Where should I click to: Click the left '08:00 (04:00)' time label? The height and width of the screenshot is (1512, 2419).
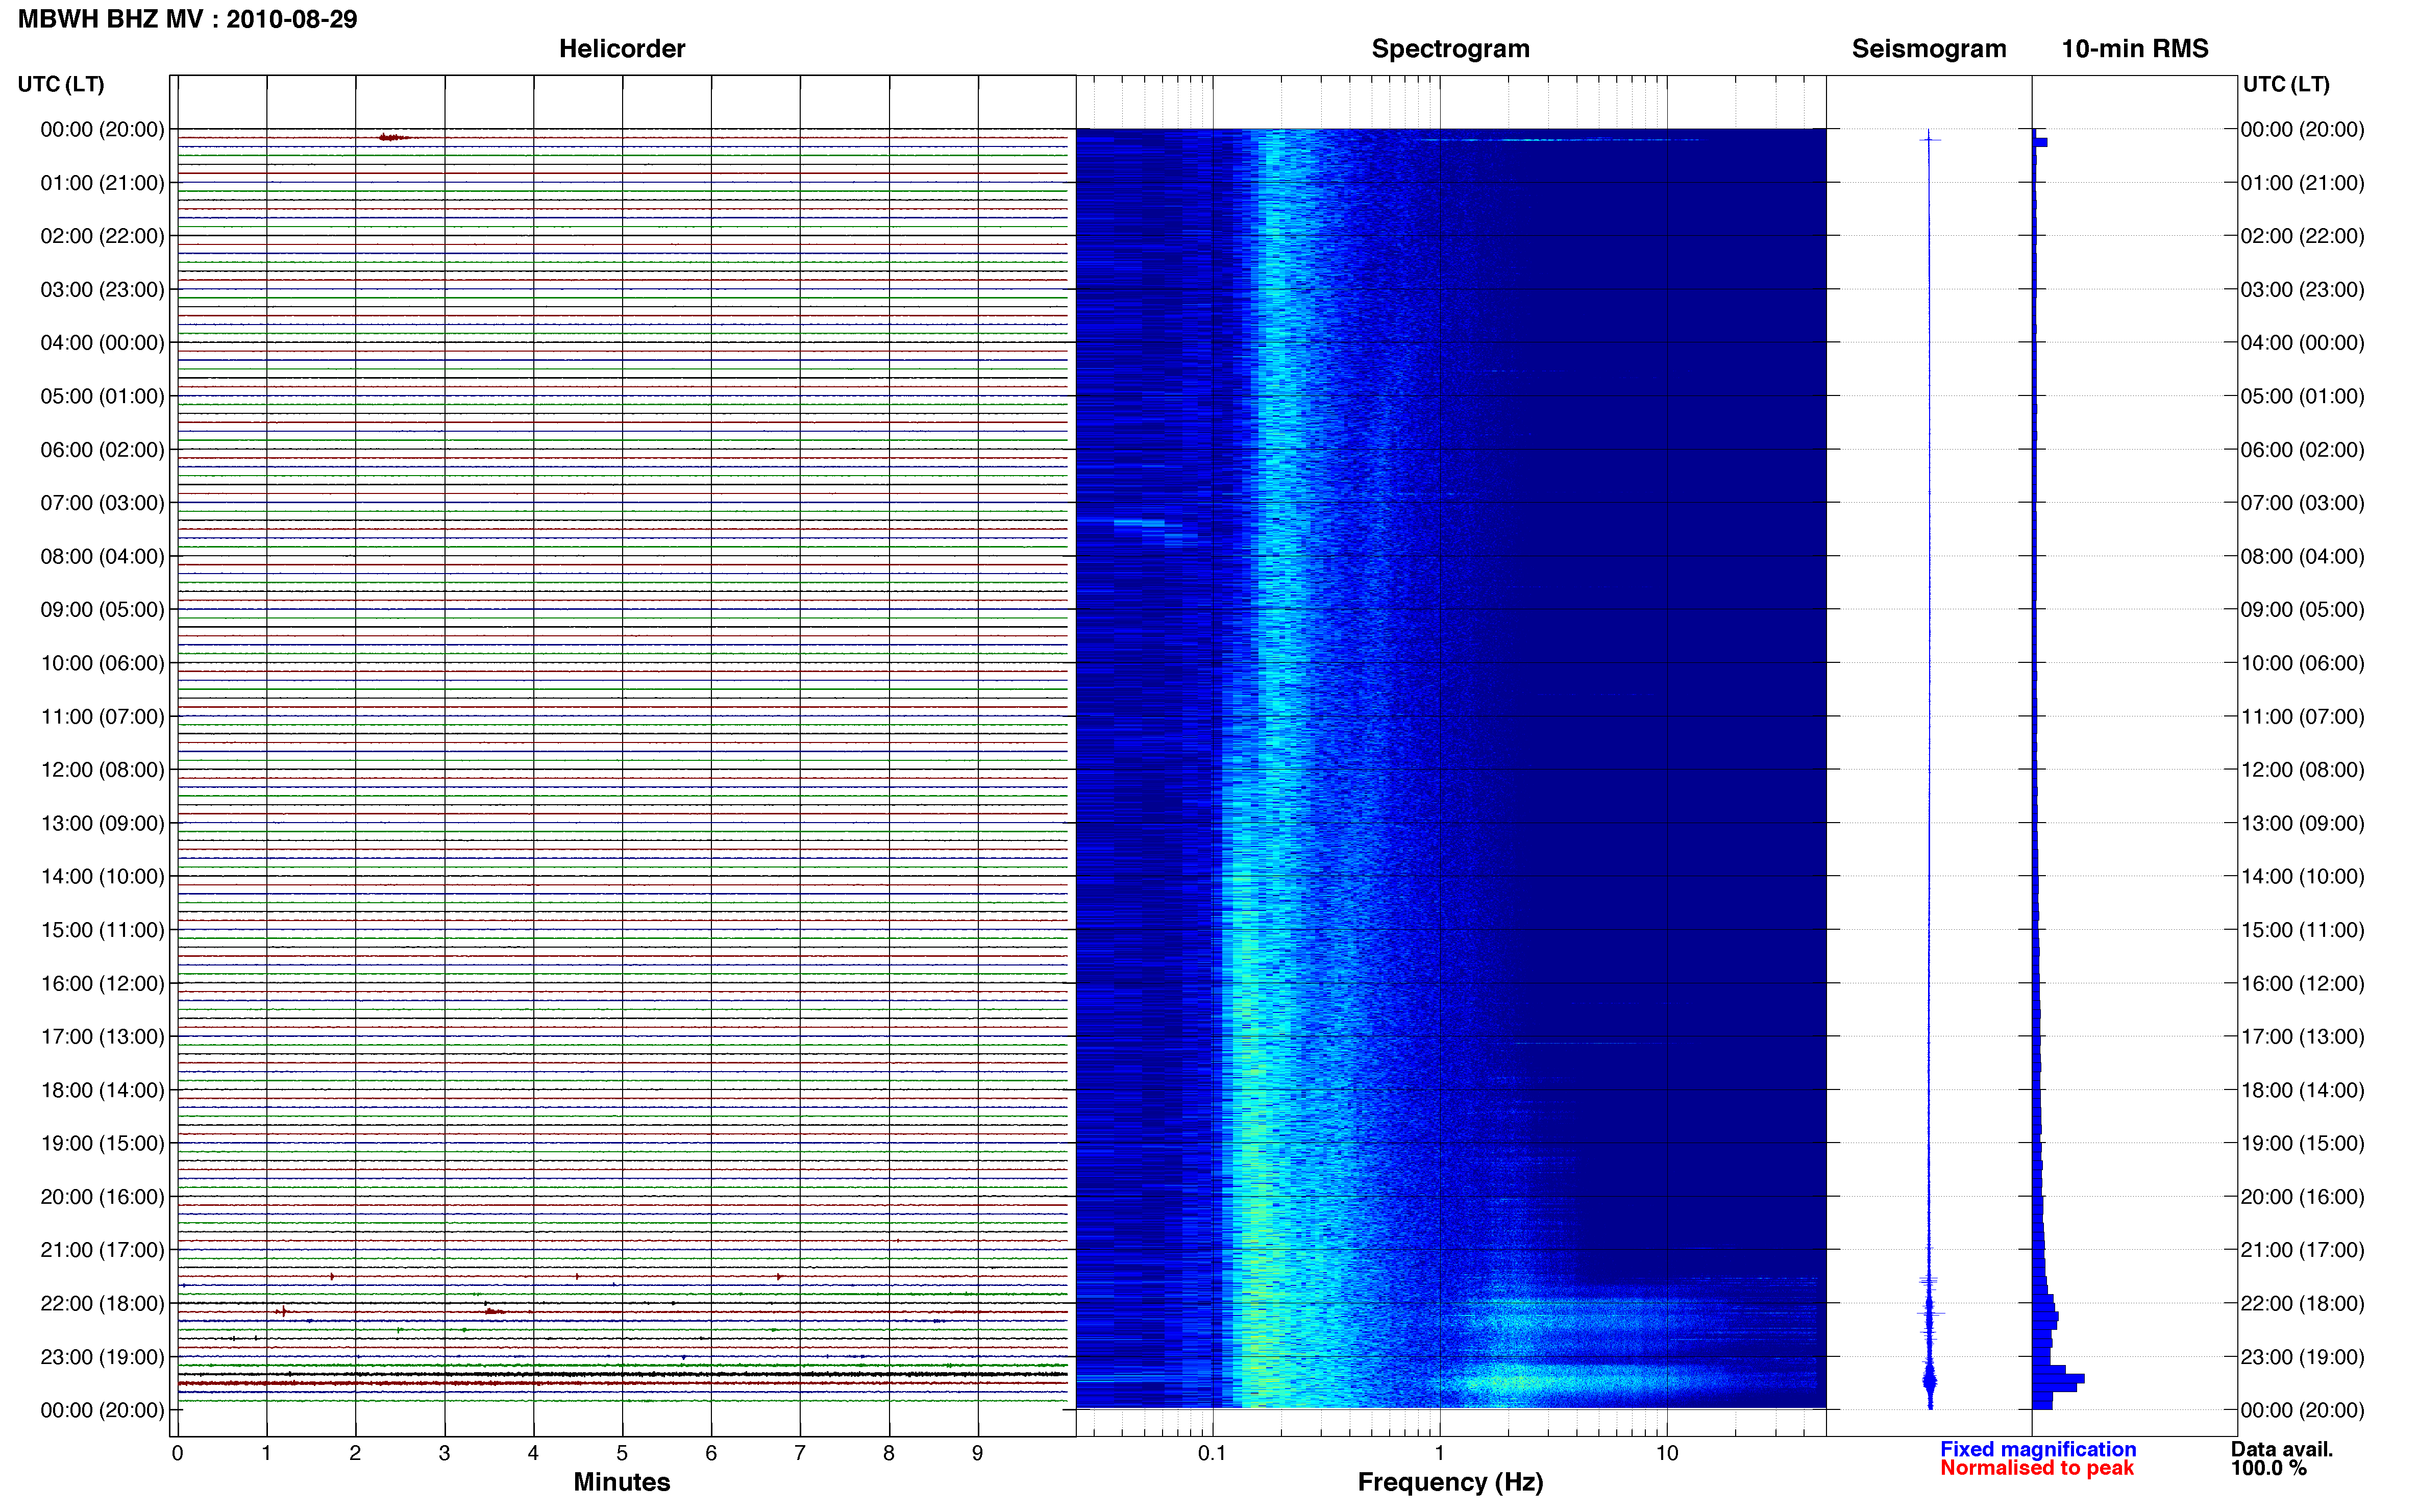(102, 556)
